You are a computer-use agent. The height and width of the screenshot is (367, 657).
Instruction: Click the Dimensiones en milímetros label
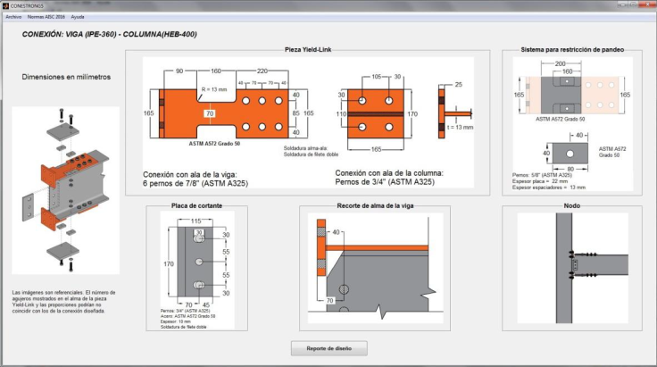click(x=66, y=77)
